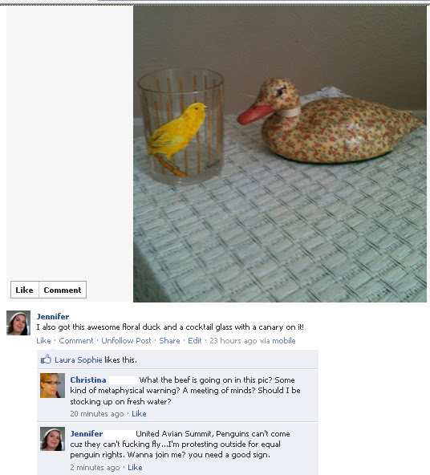This screenshot has height=475, width=430.
Task: Open Laura Sophie's profile link
Action: click(79, 360)
